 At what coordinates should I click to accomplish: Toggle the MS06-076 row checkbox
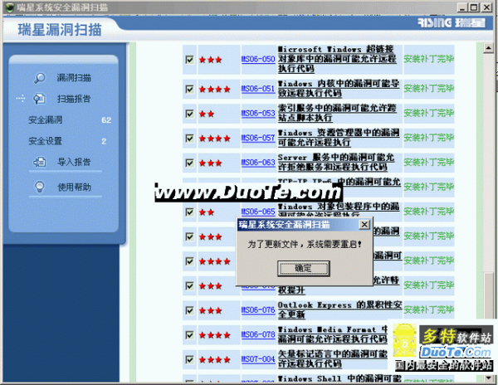[x=189, y=310]
